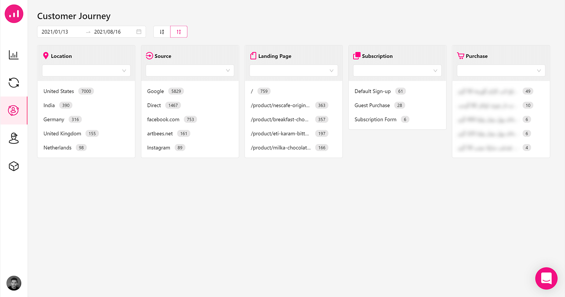Select /product/nescafe-origin... landing page
The height and width of the screenshot is (297, 565).
click(294, 105)
